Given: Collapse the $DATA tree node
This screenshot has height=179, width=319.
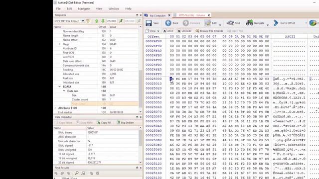Looking at the screenshot, I should pyautogui.click(x=60, y=87).
